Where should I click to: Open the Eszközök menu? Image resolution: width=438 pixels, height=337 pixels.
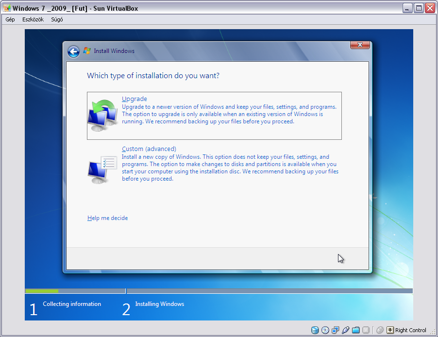click(x=33, y=19)
